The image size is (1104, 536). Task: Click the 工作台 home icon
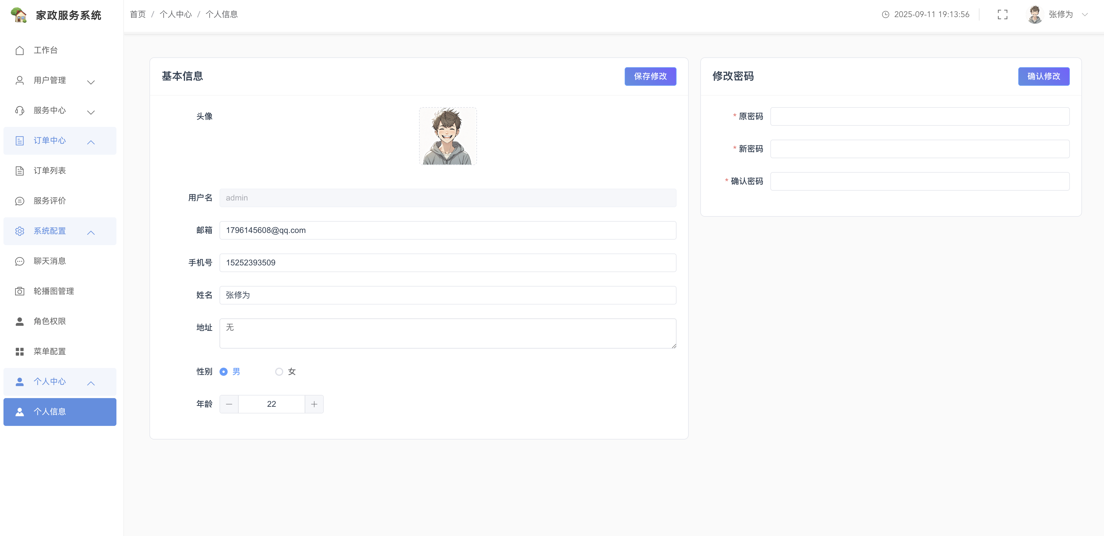tap(20, 51)
